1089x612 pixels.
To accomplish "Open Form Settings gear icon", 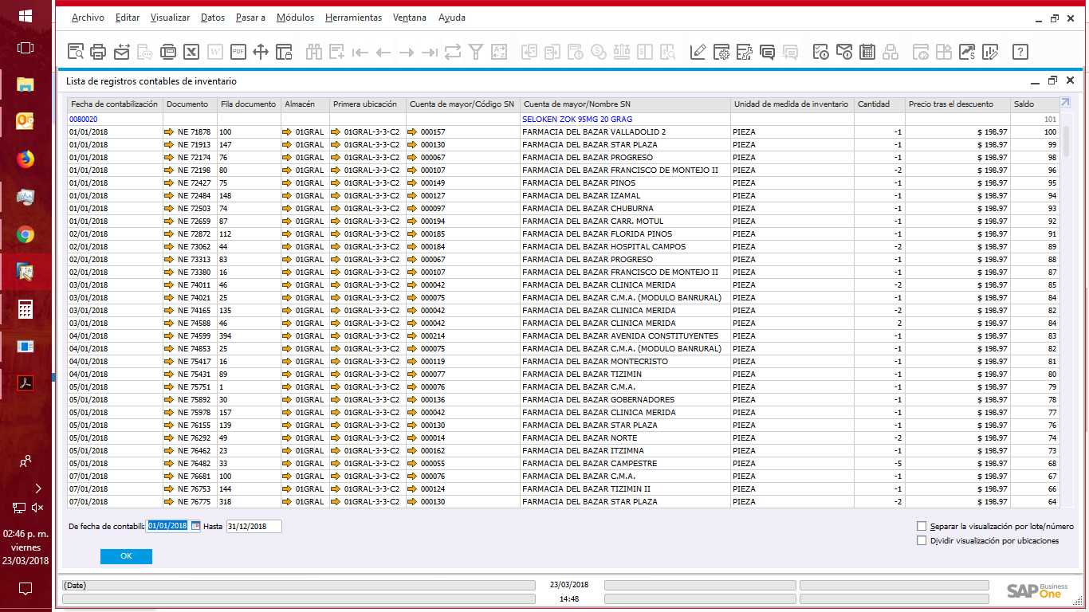I will click(x=721, y=53).
